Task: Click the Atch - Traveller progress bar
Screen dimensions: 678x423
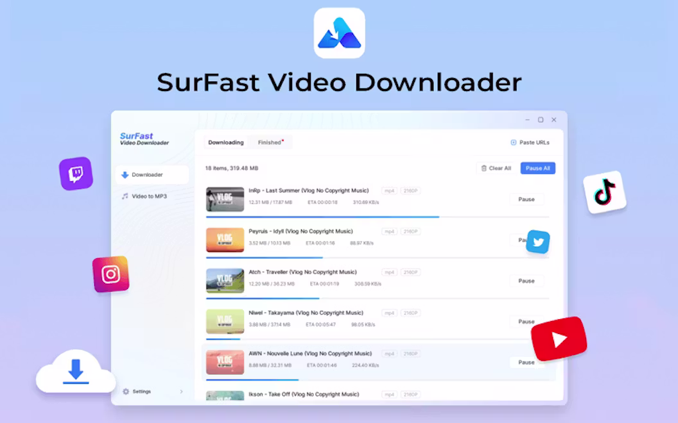Action: [x=378, y=298]
